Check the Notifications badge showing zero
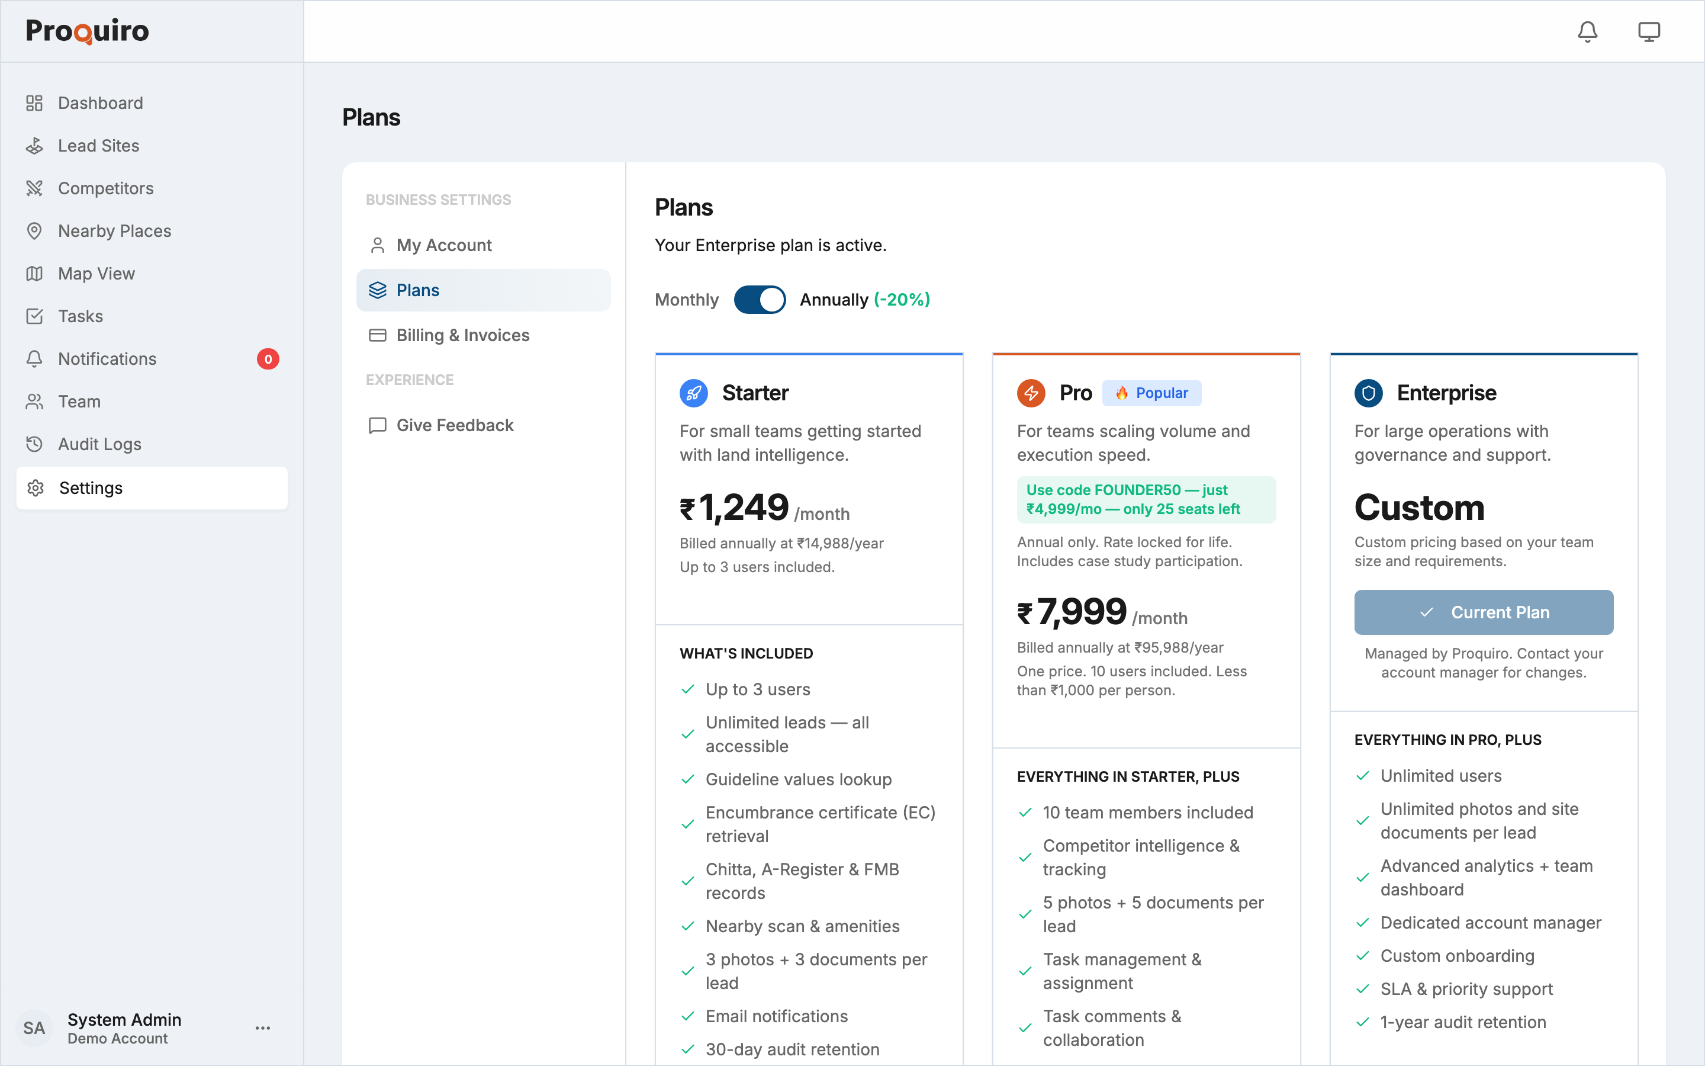This screenshot has width=1705, height=1066. 268,359
